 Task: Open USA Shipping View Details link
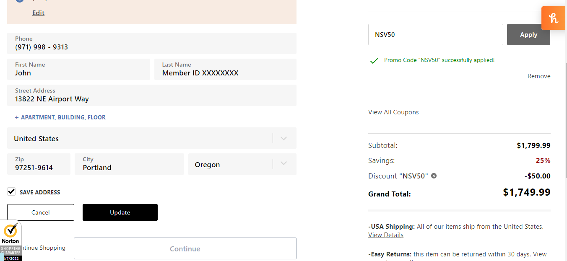pos(386,235)
